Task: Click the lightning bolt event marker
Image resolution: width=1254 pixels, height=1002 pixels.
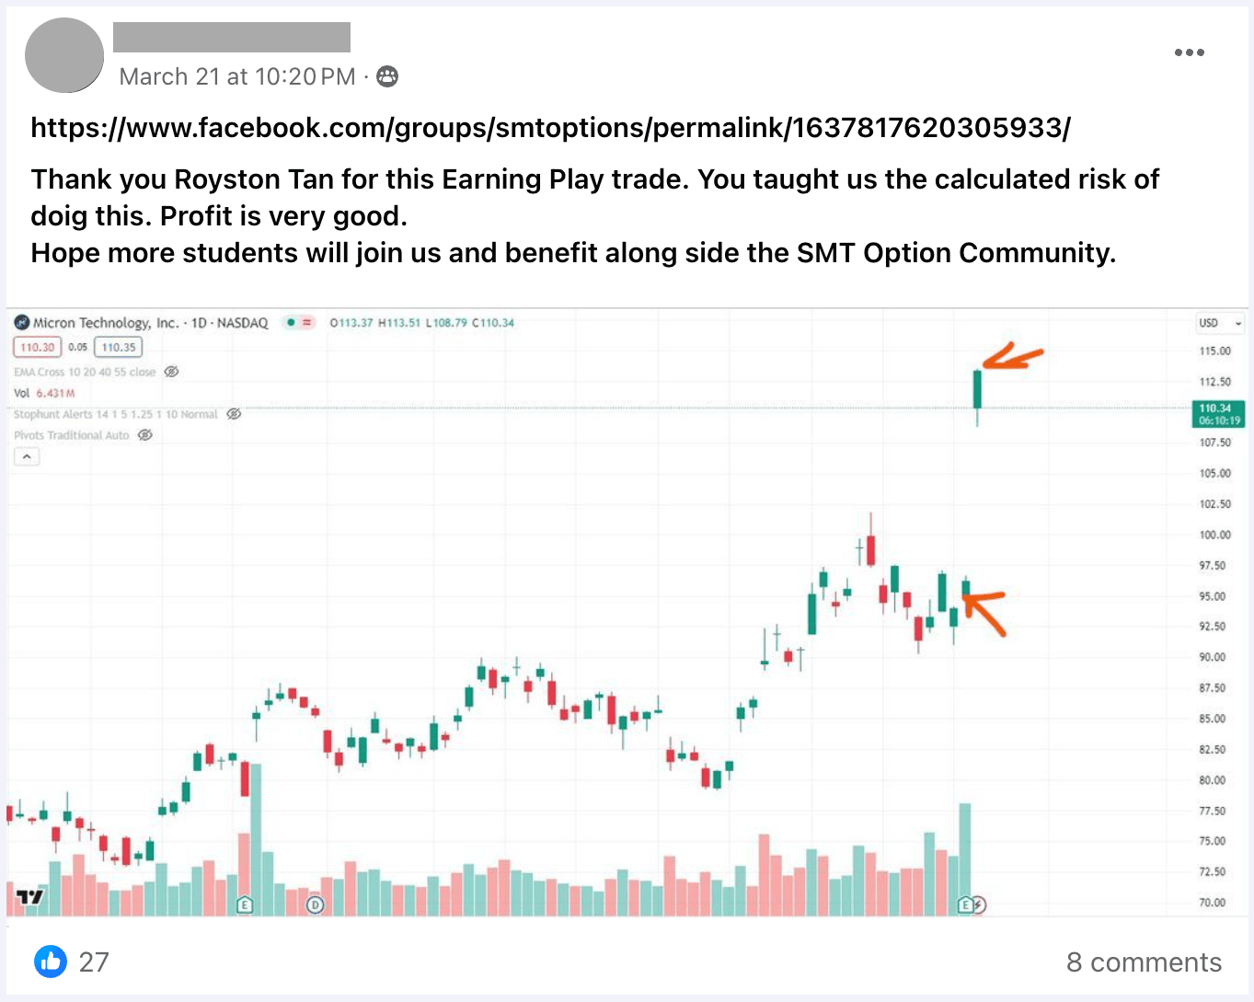Action: click(x=979, y=904)
